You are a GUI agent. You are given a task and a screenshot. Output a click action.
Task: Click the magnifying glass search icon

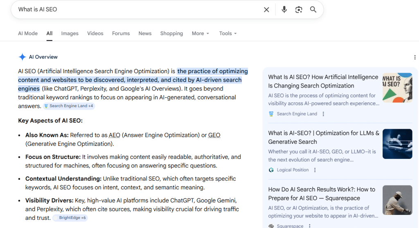pos(313,10)
